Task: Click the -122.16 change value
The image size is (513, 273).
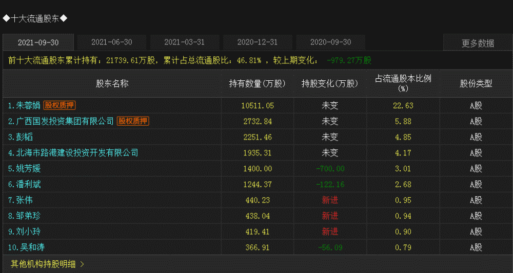Action: pyautogui.click(x=330, y=184)
